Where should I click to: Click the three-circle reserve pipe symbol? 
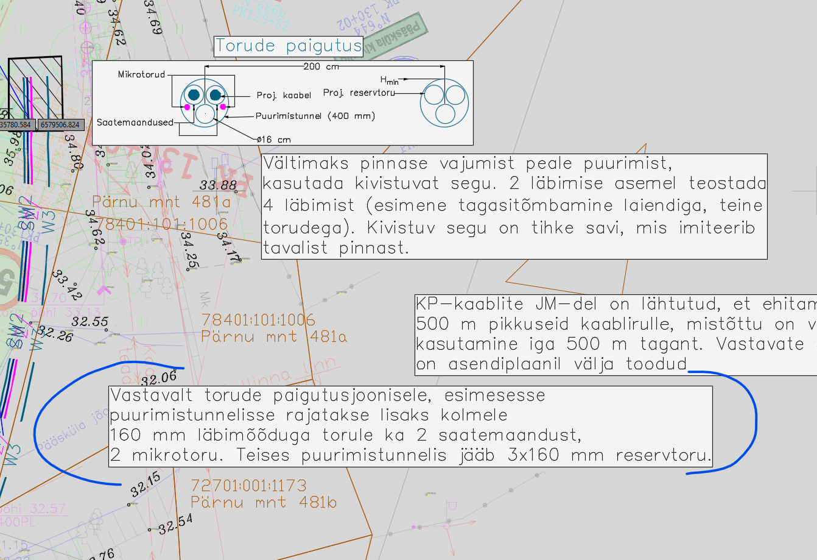pos(444,103)
